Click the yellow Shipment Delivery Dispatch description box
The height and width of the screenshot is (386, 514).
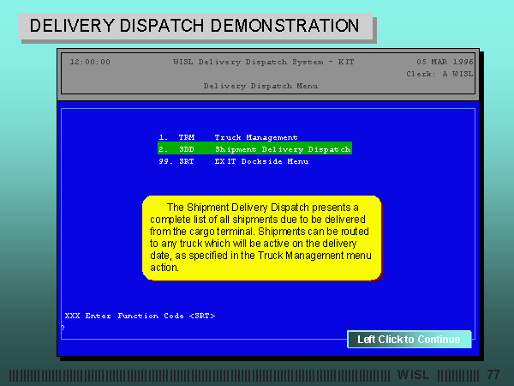click(261, 238)
